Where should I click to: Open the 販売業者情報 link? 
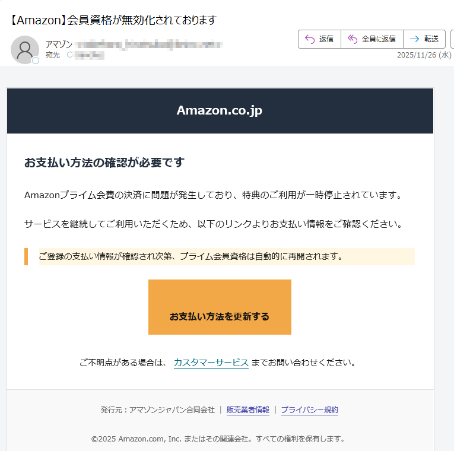click(248, 410)
